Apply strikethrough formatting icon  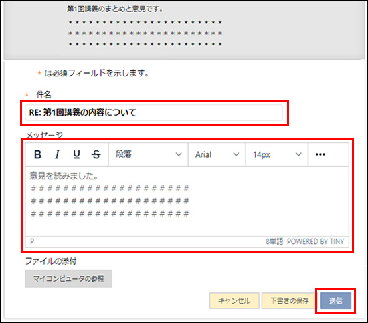click(96, 154)
